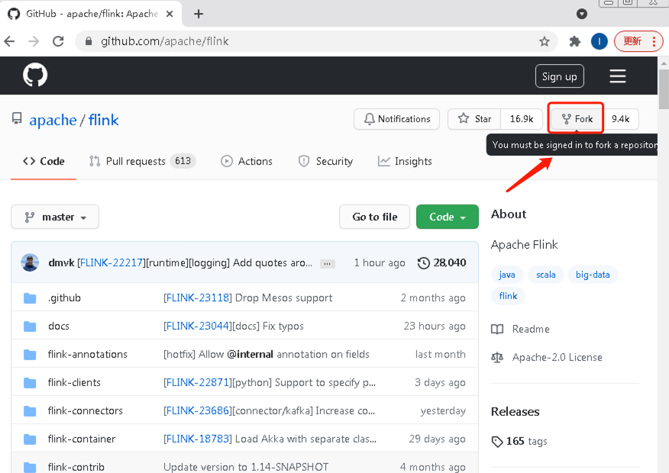Click the GitHub Octocat logo
This screenshot has width=669, height=473.
(x=35, y=75)
